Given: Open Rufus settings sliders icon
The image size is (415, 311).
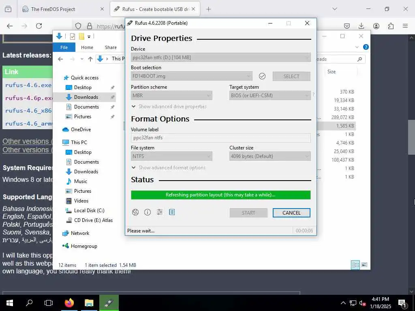Looking at the screenshot, I should [160, 212].
